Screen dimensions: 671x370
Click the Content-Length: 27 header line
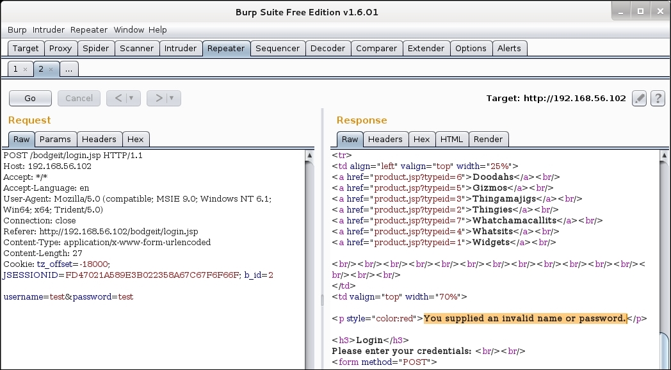coord(43,253)
